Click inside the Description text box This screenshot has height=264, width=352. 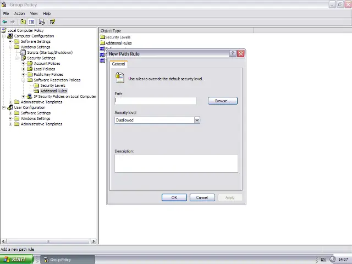pyautogui.click(x=176, y=163)
